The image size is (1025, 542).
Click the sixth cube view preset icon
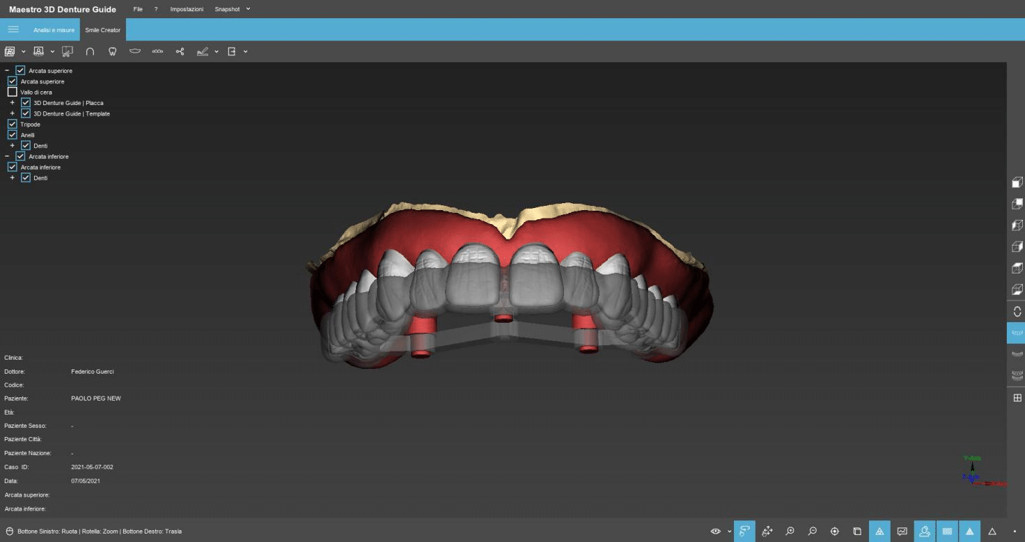point(1017,289)
